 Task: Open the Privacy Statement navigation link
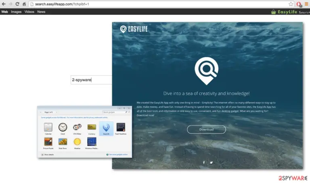point(247,29)
